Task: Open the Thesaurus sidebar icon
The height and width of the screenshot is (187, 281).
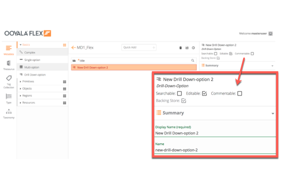Action: 8,66
